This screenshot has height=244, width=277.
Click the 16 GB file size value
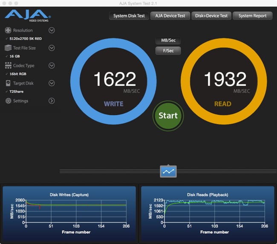[14, 56]
